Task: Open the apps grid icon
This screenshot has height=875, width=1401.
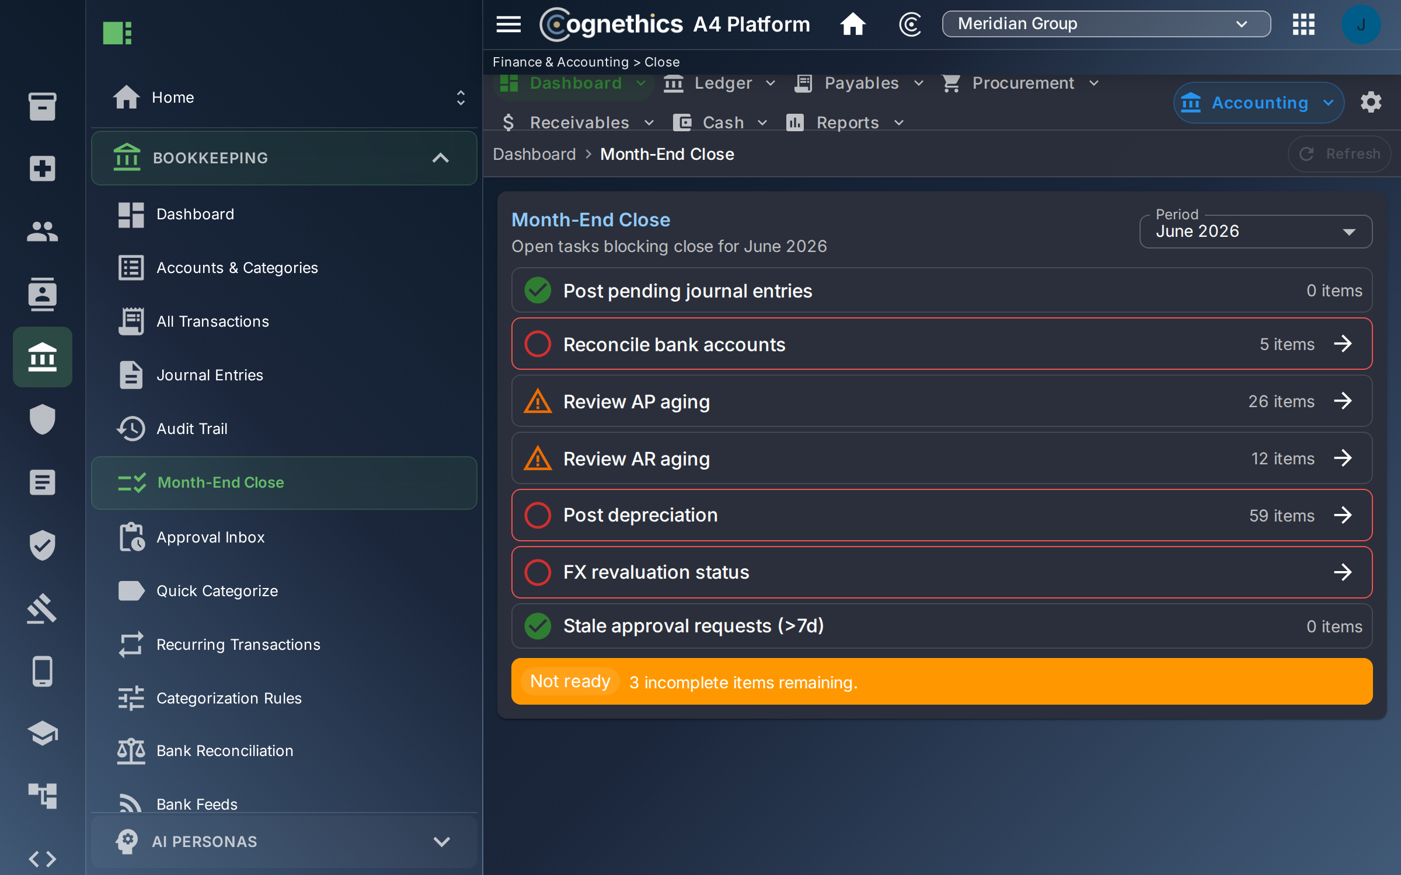Action: pos(1303,24)
